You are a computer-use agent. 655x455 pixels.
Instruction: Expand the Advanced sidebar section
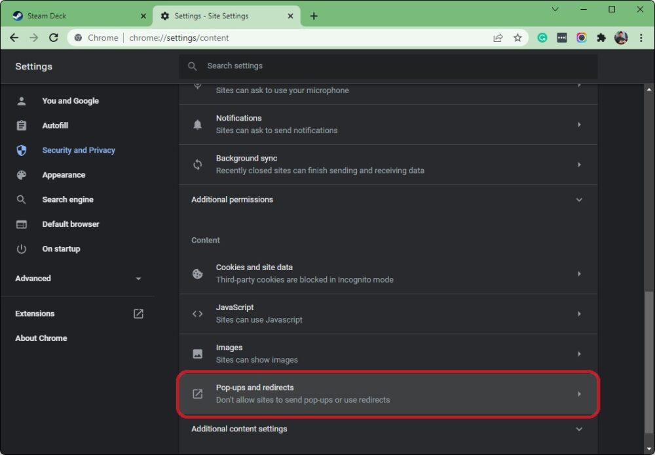coord(79,279)
